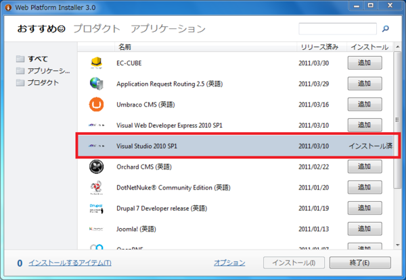The width and height of the screenshot is (406, 280).
Task: Click the Orchard CMS round icon
Action: [96, 167]
